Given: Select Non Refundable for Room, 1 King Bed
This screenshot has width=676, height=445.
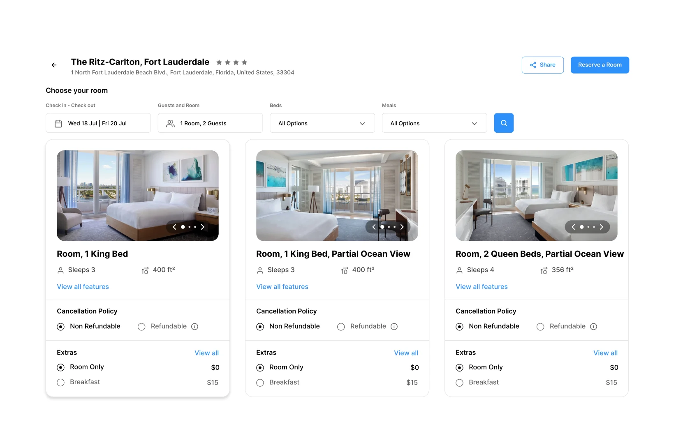Looking at the screenshot, I should [60, 327].
